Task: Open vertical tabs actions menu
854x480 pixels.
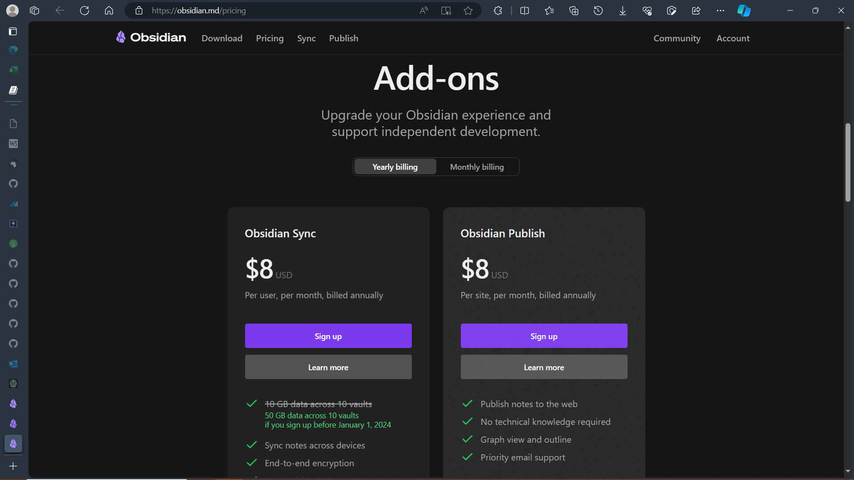Action: pyautogui.click(x=13, y=32)
